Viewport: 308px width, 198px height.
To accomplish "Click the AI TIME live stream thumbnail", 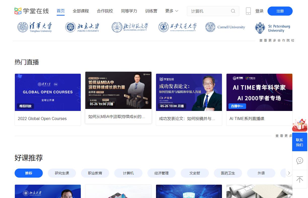I will [x=259, y=92].
